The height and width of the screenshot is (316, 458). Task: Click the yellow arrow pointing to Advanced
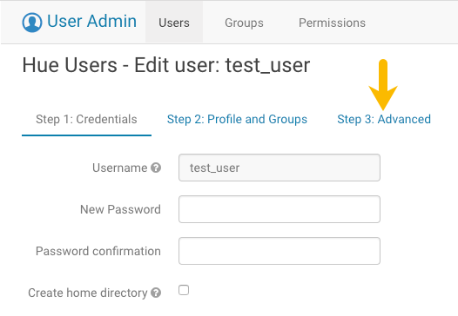click(383, 85)
